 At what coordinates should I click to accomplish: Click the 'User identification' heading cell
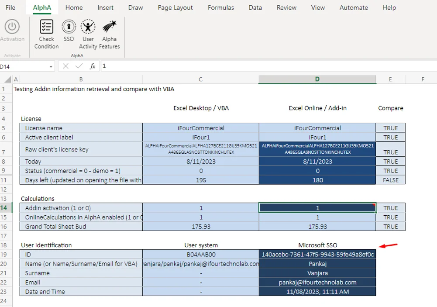click(x=81, y=245)
